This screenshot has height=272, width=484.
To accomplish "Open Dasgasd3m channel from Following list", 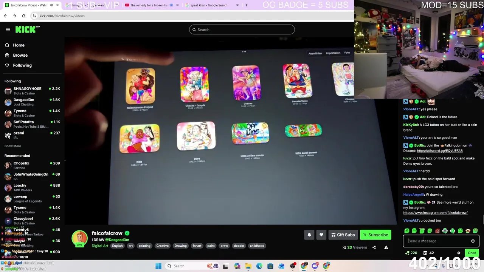I will coord(32,102).
